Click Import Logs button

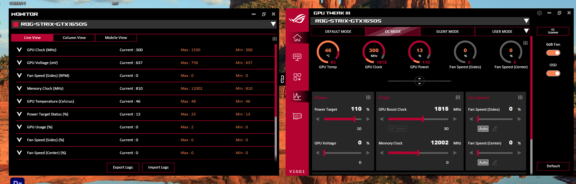[158, 167]
